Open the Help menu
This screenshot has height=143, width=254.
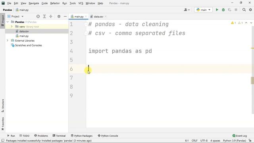tap(100, 3)
